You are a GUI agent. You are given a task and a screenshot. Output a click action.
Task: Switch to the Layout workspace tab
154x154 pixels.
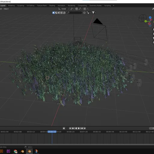tap(3, 6)
